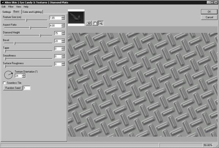Screen dimensions: 219x148
Task: Click the preview toggle icon beside Hand tool
Action: click(x=88, y=23)
